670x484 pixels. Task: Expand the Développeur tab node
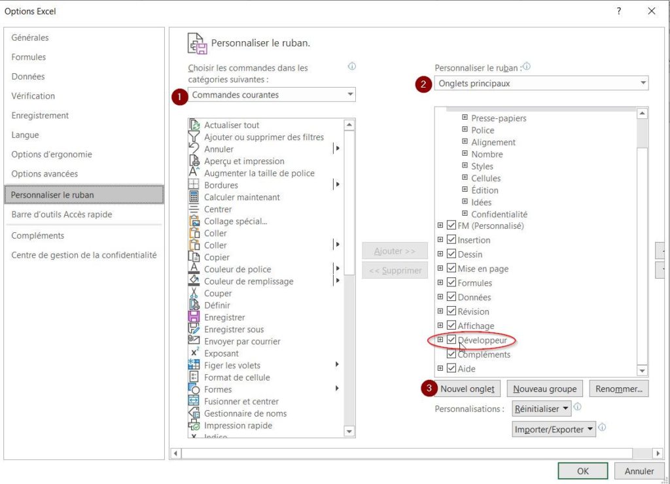(x=440, y=339)
